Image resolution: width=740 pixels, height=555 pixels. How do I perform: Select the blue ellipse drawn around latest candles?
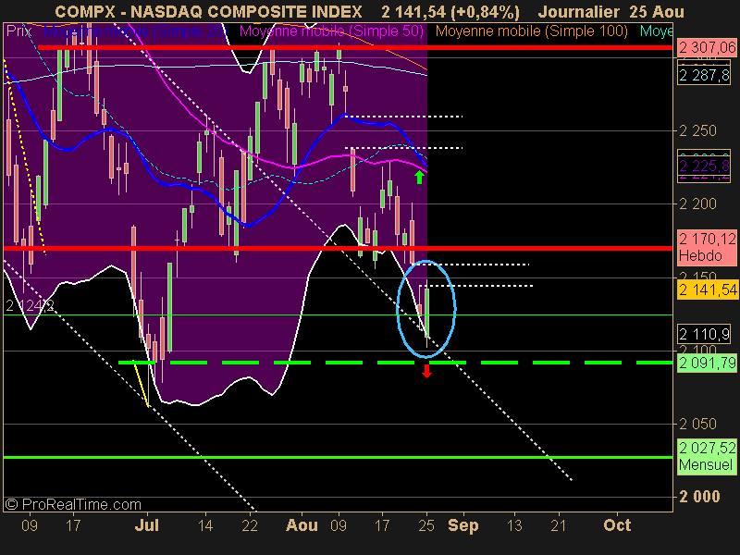tap(426, 309)
